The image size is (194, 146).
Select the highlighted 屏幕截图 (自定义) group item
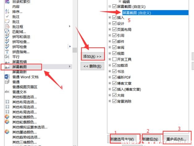tap(155, 13)
